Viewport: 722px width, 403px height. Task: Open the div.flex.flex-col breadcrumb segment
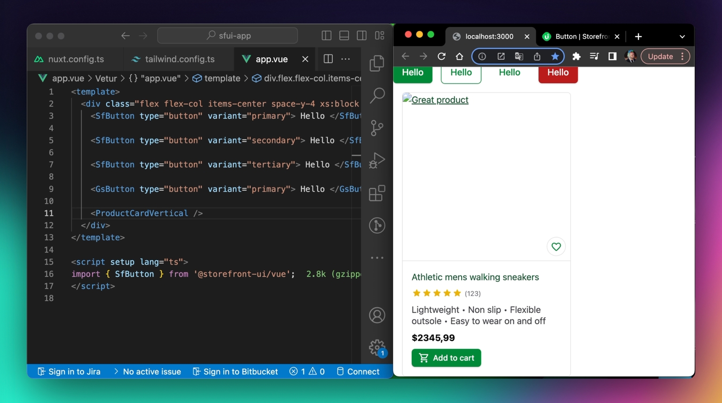tap(306, 78)
